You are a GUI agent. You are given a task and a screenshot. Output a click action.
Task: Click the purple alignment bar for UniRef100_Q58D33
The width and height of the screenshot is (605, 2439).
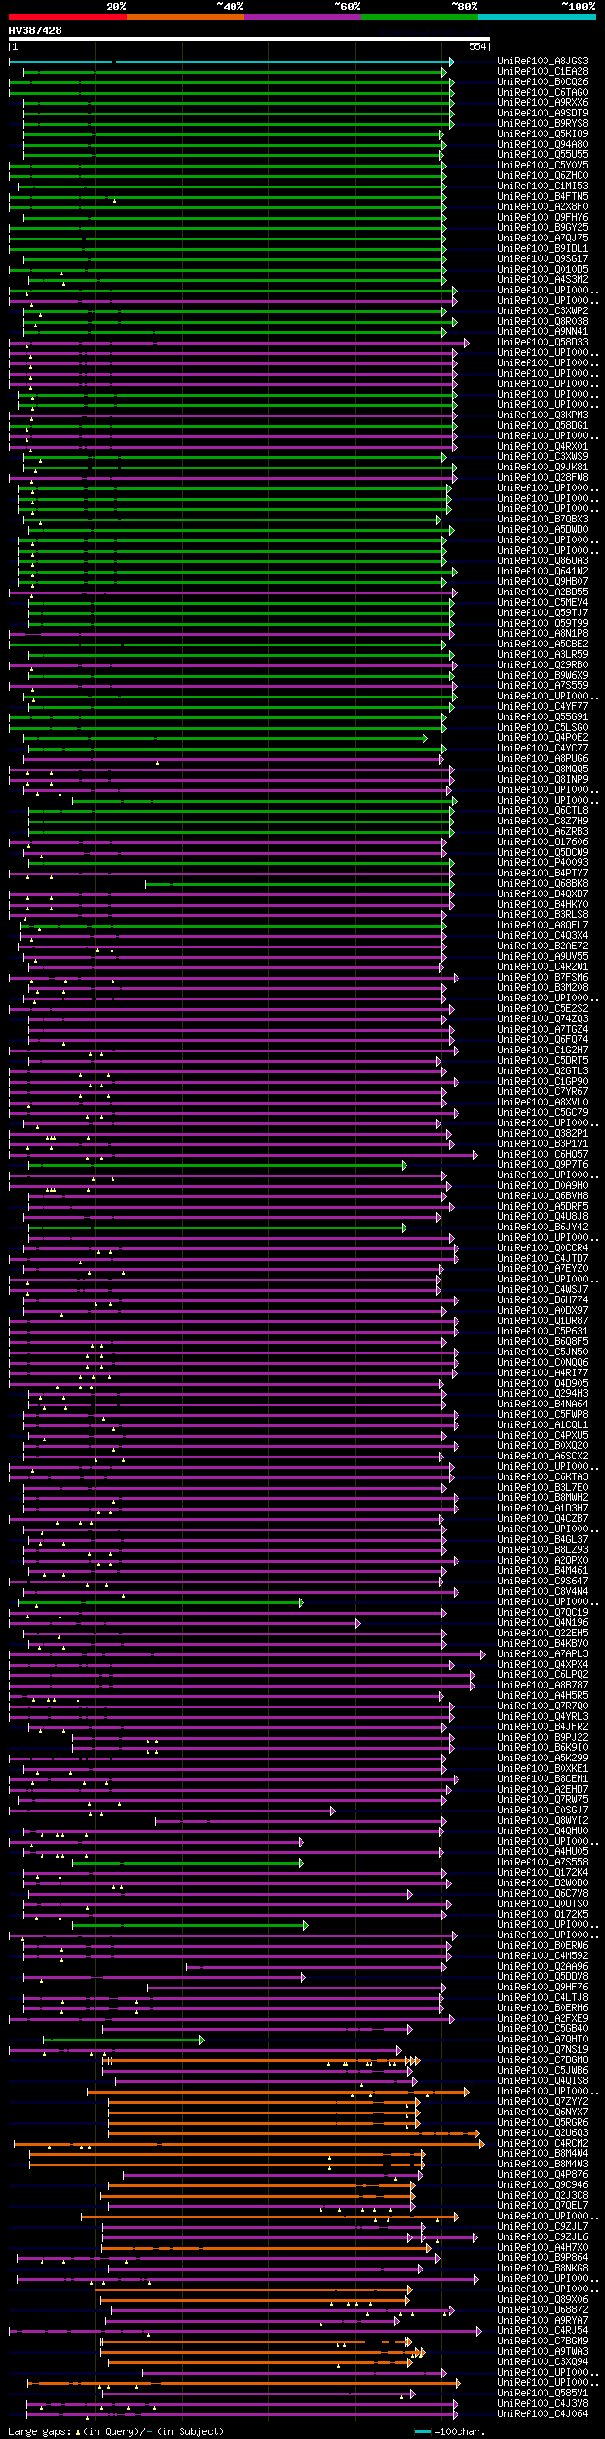click(239, 343)
